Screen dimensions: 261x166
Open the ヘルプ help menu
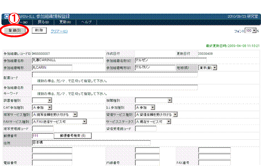pyautogui.click(x=87, y=22)
